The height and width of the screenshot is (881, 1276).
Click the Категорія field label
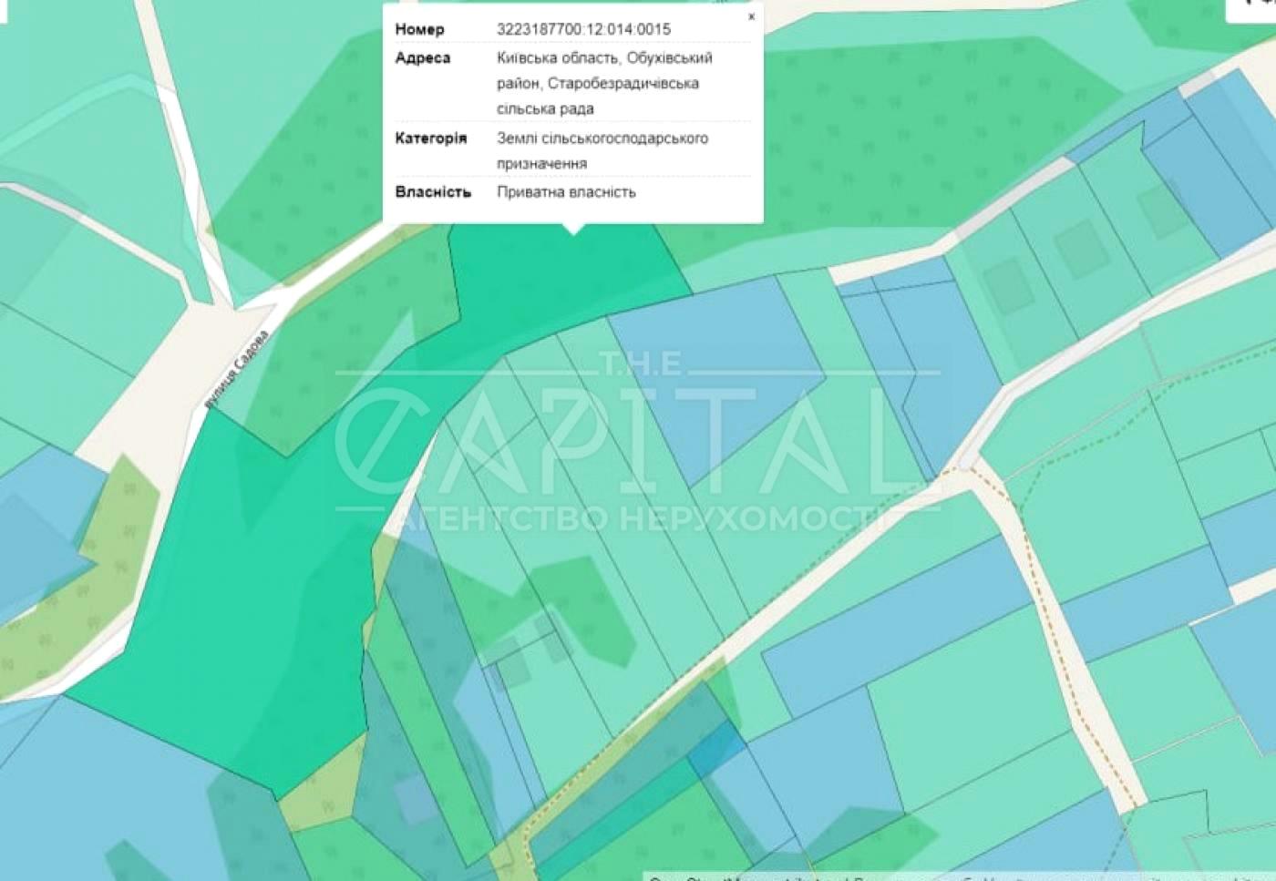pos(430,138)
